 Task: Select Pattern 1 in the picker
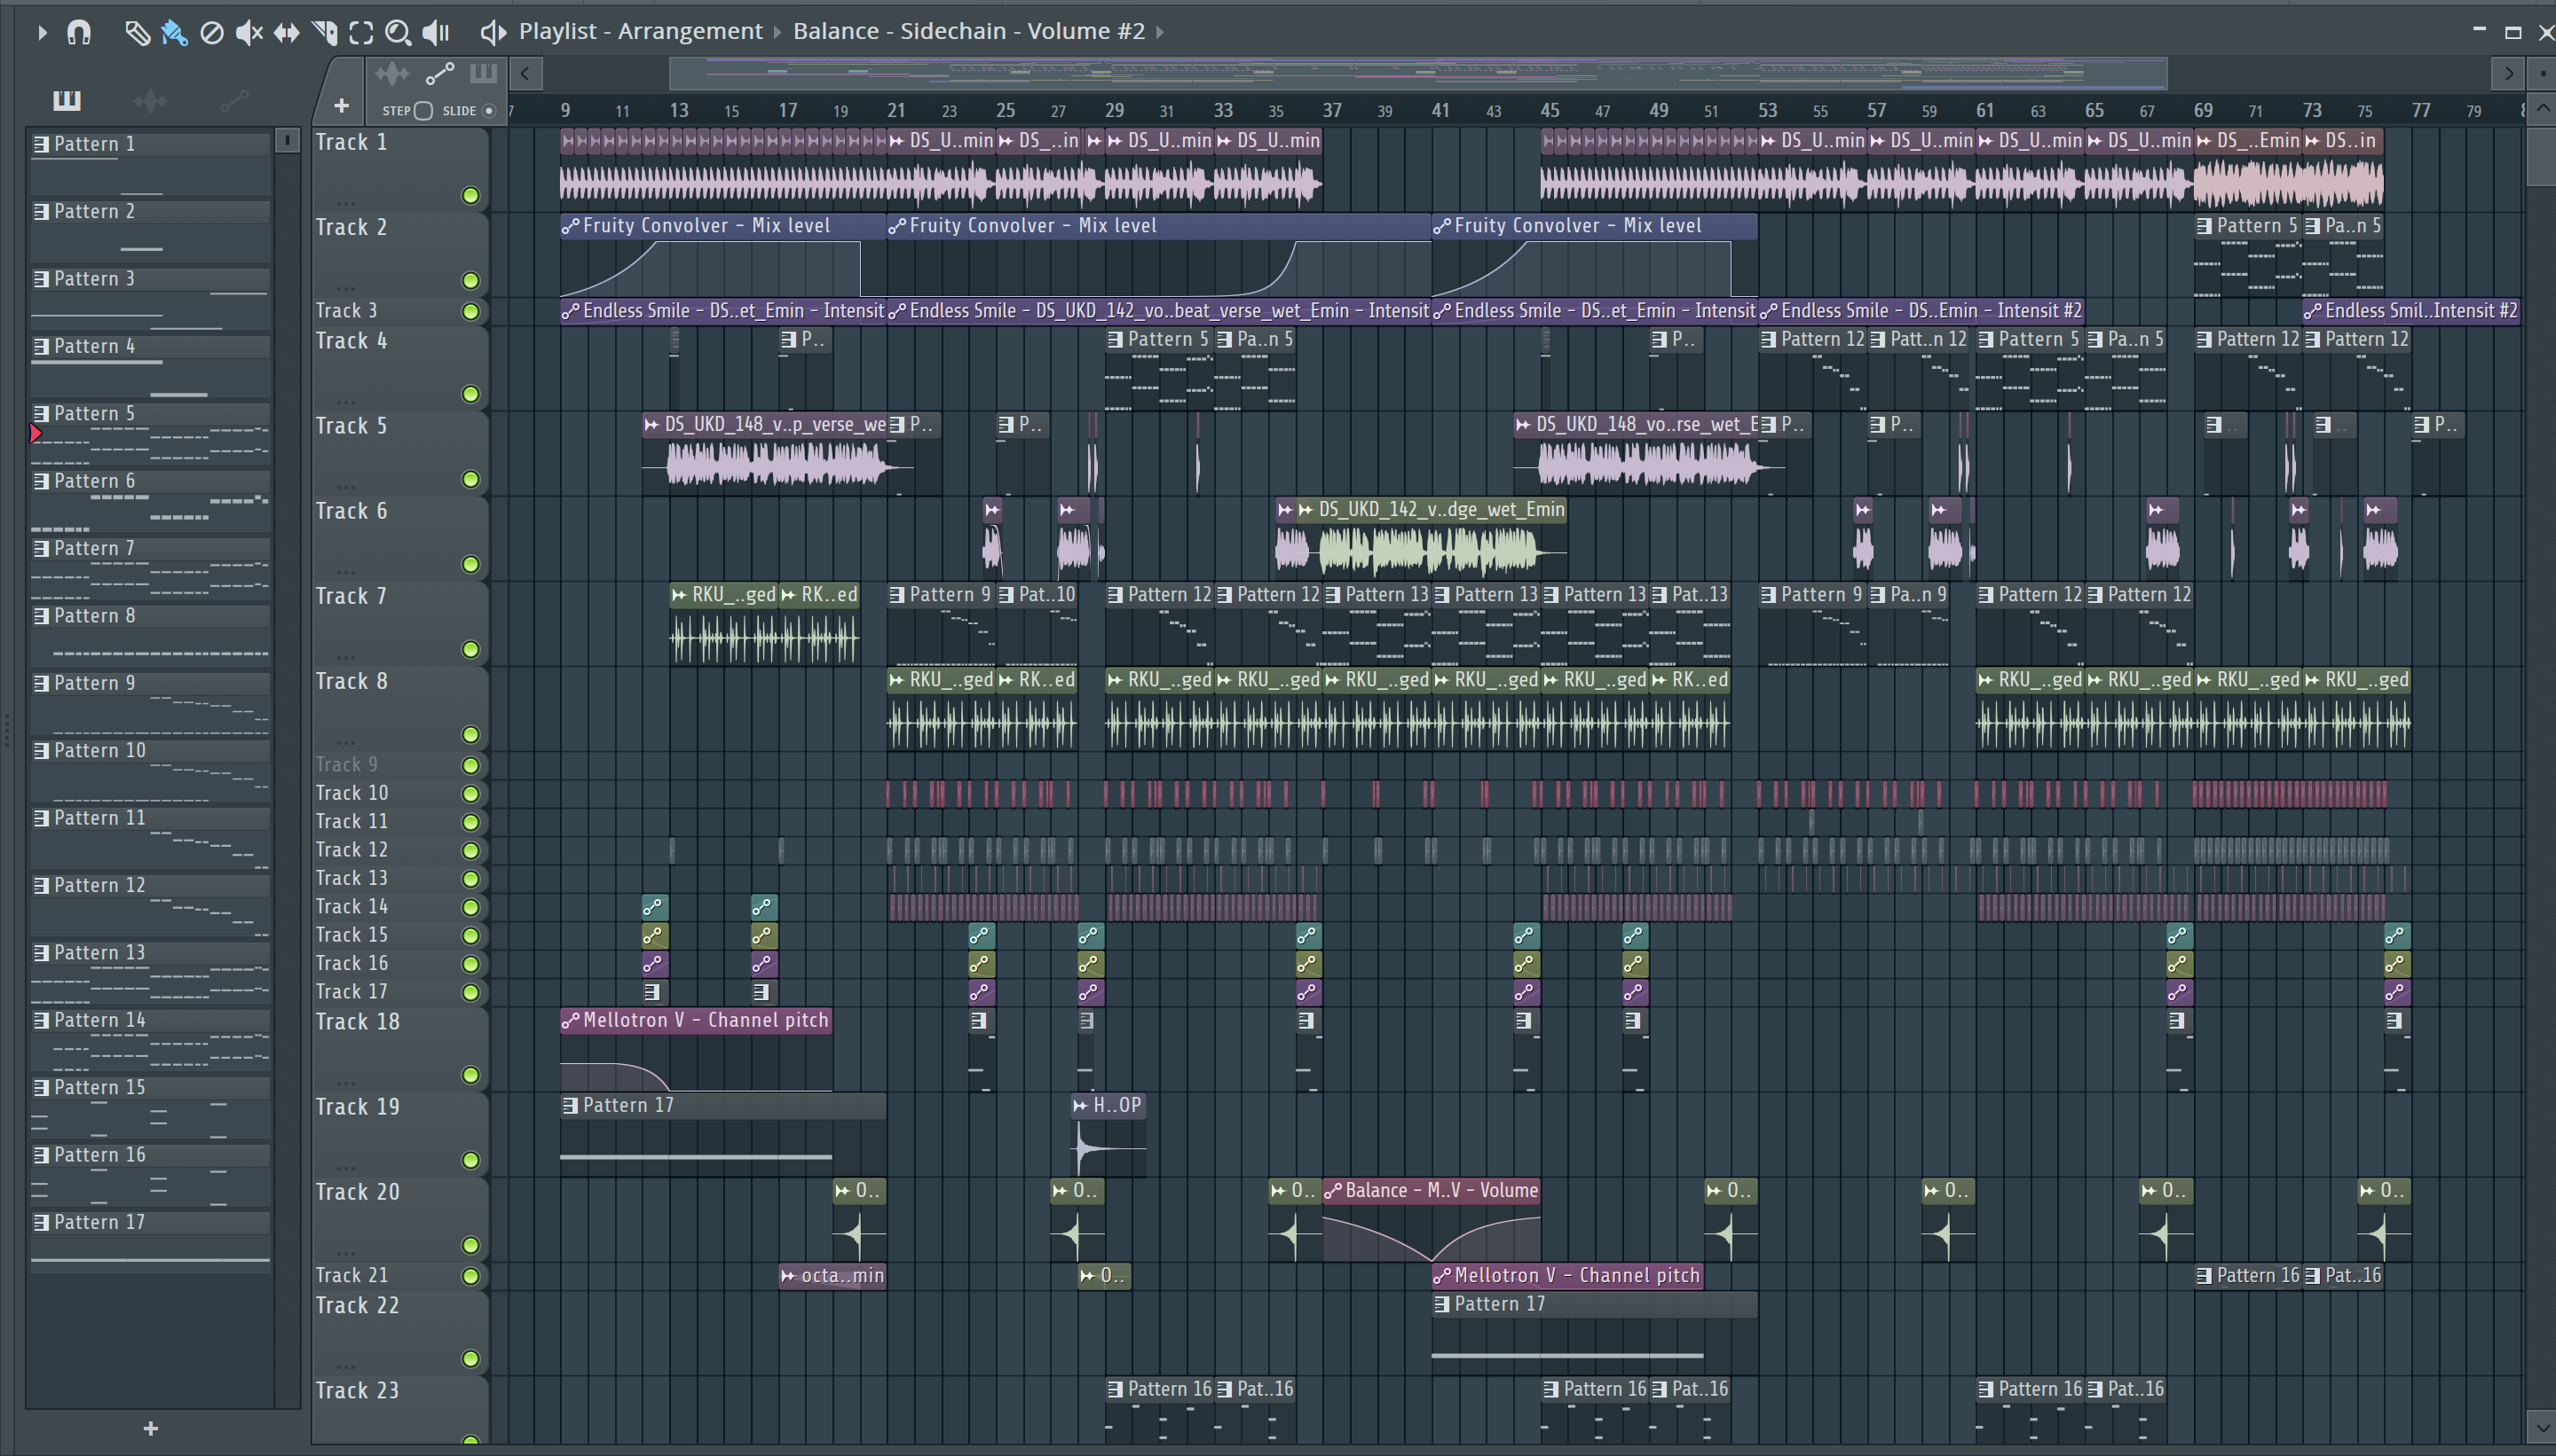click(150, 144)
